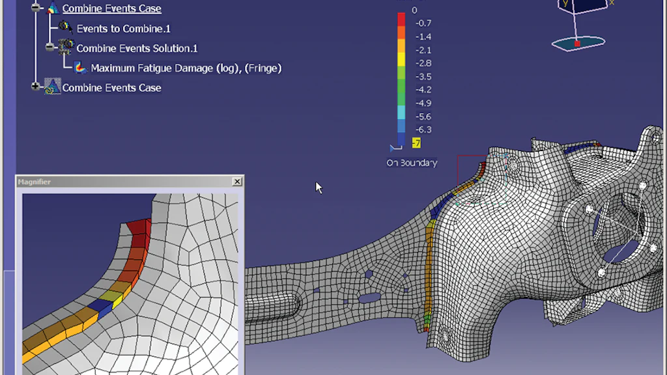Click the legend minimum threshold arrow marker
This screenshot has width=667, height=375.
[395, 148]
